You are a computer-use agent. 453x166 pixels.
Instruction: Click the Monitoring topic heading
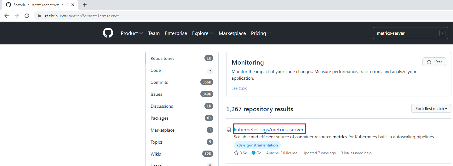248,62
